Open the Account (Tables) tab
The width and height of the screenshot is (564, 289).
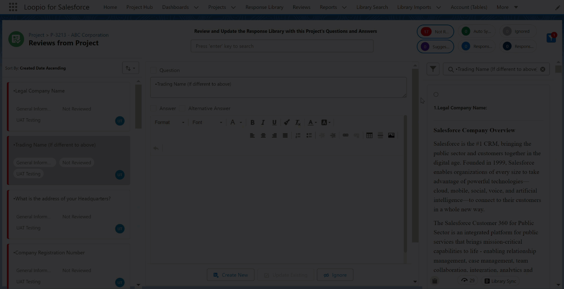coord(469,7)
